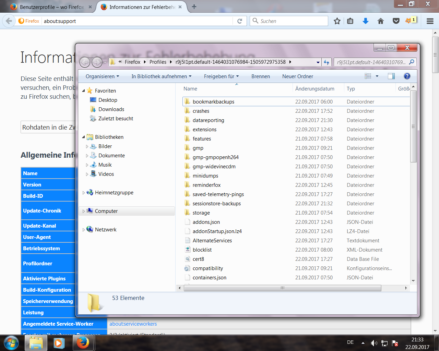
Task: Open the Pocket icon in Firefox toolbar
Action: (x=396, y=21)
